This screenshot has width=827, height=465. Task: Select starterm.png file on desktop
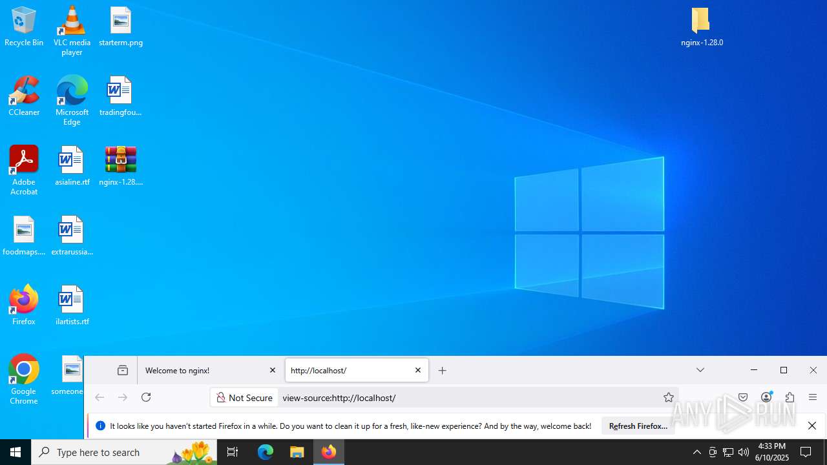coord(121,27)
